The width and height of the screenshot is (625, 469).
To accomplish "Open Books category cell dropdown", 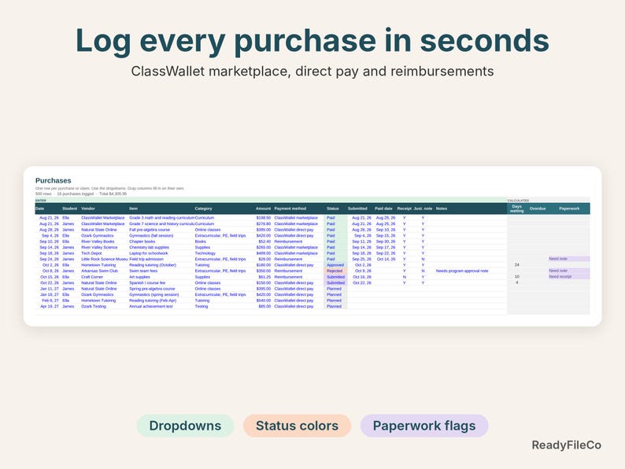I will [x=201, y=242].
